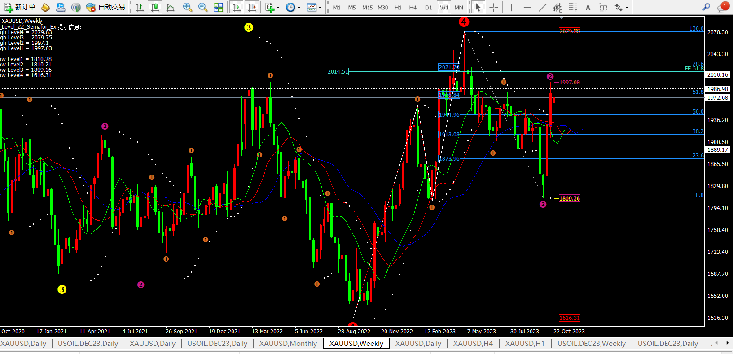Image resolution: width=733 pixels, height=354 pixels.
Task: Open the search magnifier icon
Action: tap(706, 7)
